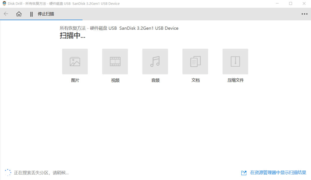
Task: Click the Home icon in the toolbar
Action: coord(19,14)
